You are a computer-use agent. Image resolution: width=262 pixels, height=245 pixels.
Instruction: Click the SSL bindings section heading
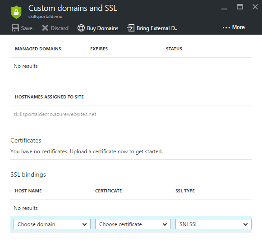[28, 175]
